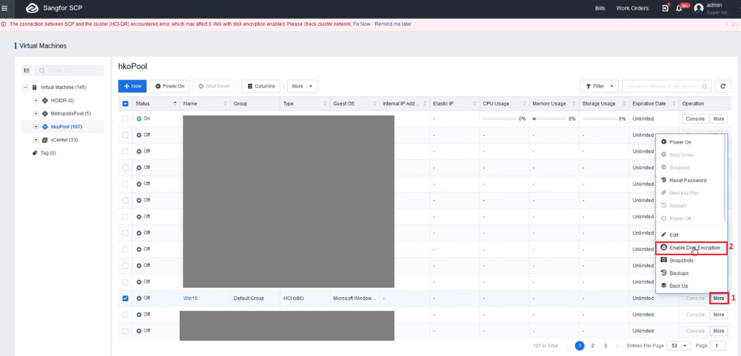Viewport: 741px width, 356px height.
Task: Sort by CPU Usage column
Action: tap(524, 104)
